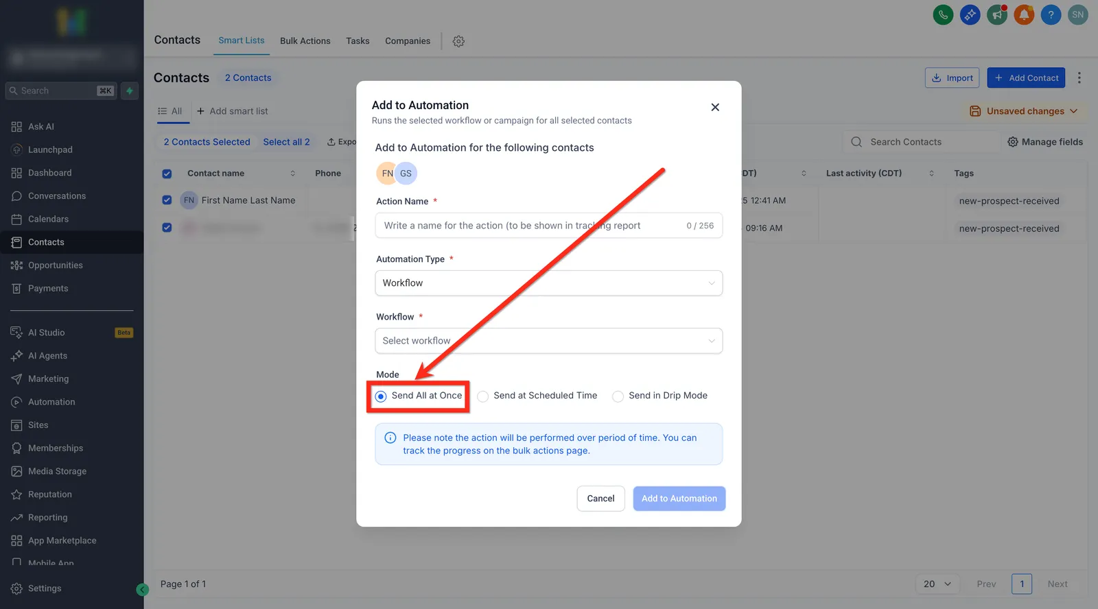Go to Launchpad in the sidebar
This screenshot has width=1098, height=609.
pos(50,150)
